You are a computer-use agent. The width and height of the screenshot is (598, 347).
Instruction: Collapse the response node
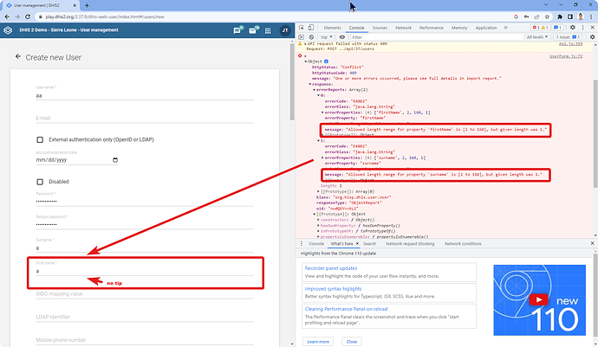(309, 84)
